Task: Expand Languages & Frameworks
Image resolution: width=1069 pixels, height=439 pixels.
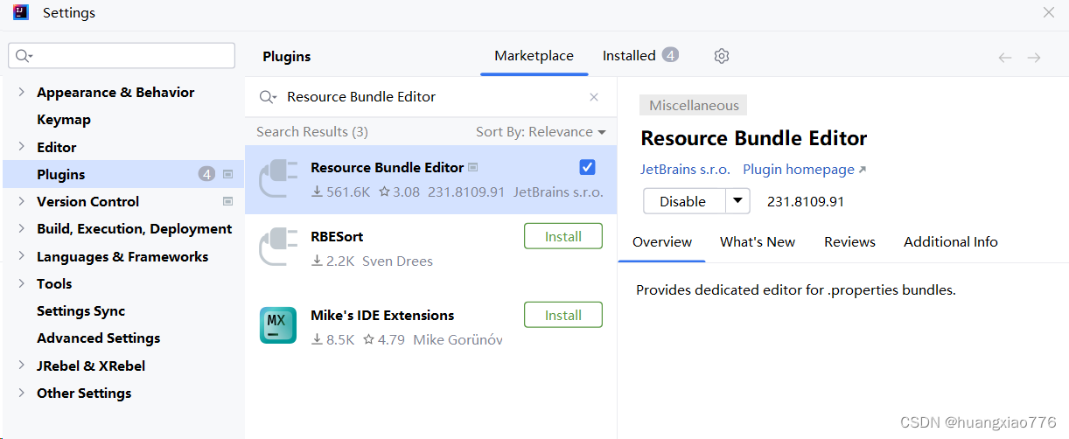Action: pos(22,256)
